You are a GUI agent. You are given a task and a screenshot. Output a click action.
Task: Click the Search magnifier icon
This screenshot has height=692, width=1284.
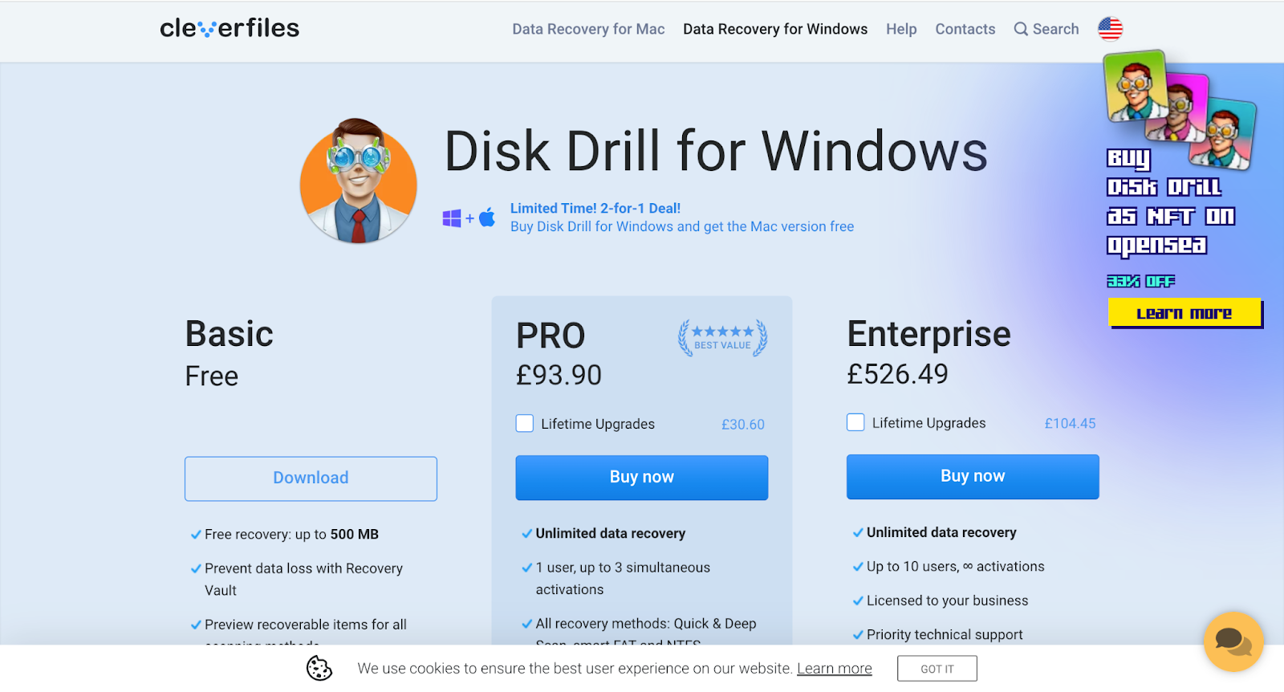(1021, 29)
